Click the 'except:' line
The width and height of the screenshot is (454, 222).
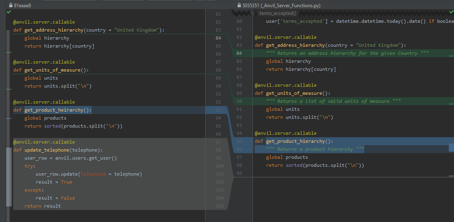coord(34,190)
